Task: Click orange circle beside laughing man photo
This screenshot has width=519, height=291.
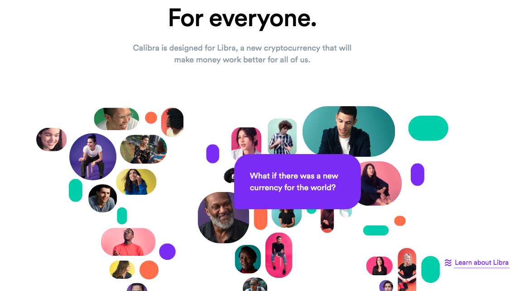Action: click(151, 117)
